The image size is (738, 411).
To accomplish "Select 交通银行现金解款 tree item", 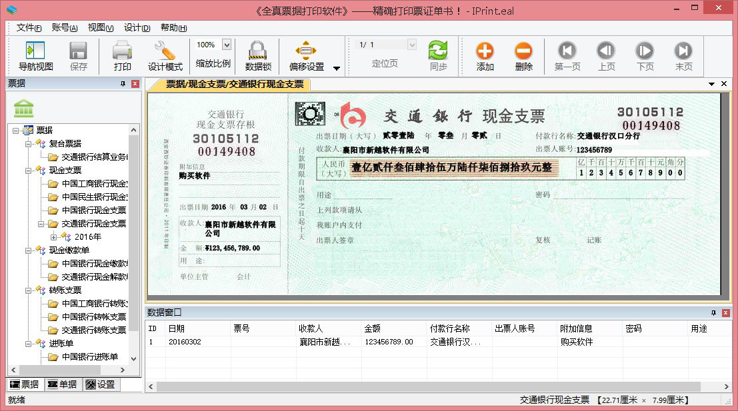I will 95,277.
